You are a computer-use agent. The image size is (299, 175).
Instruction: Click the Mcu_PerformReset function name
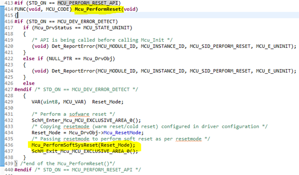coord(98,9)
